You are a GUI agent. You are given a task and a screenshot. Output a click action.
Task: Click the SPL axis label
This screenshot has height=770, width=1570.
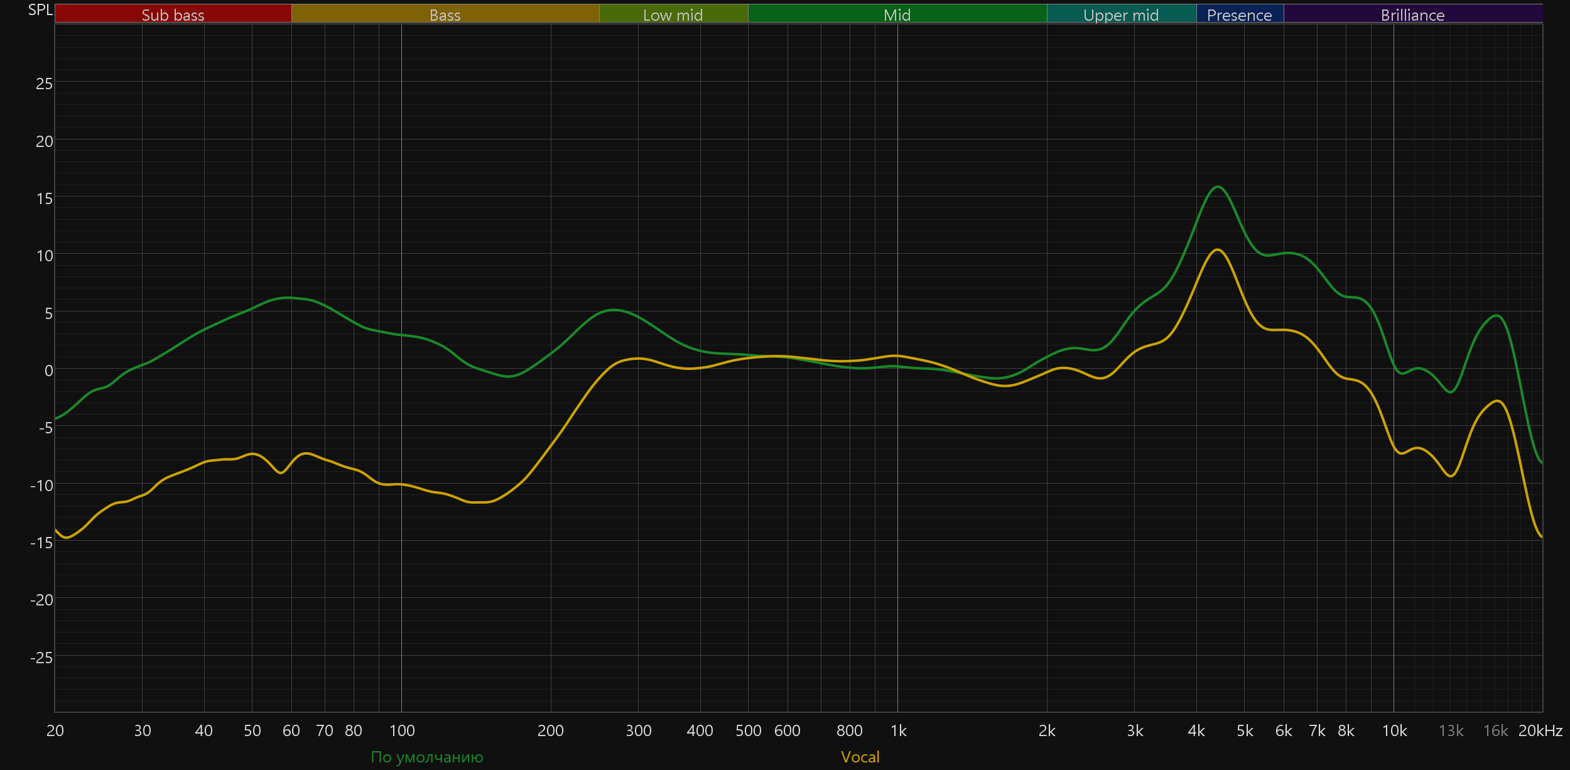pos(40,10)
